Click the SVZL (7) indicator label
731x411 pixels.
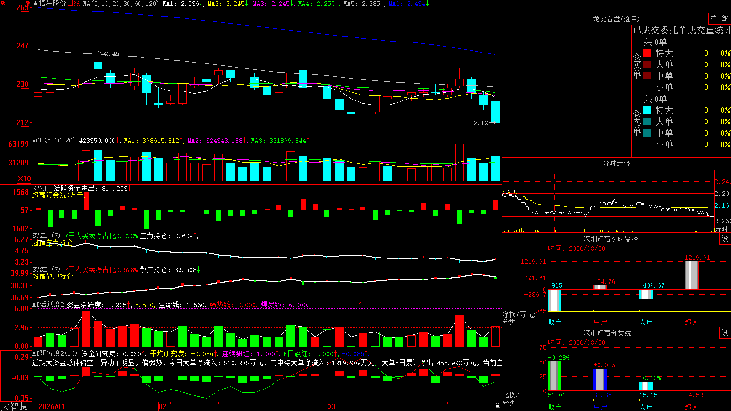pyautogui.click(x=46, y=236)
